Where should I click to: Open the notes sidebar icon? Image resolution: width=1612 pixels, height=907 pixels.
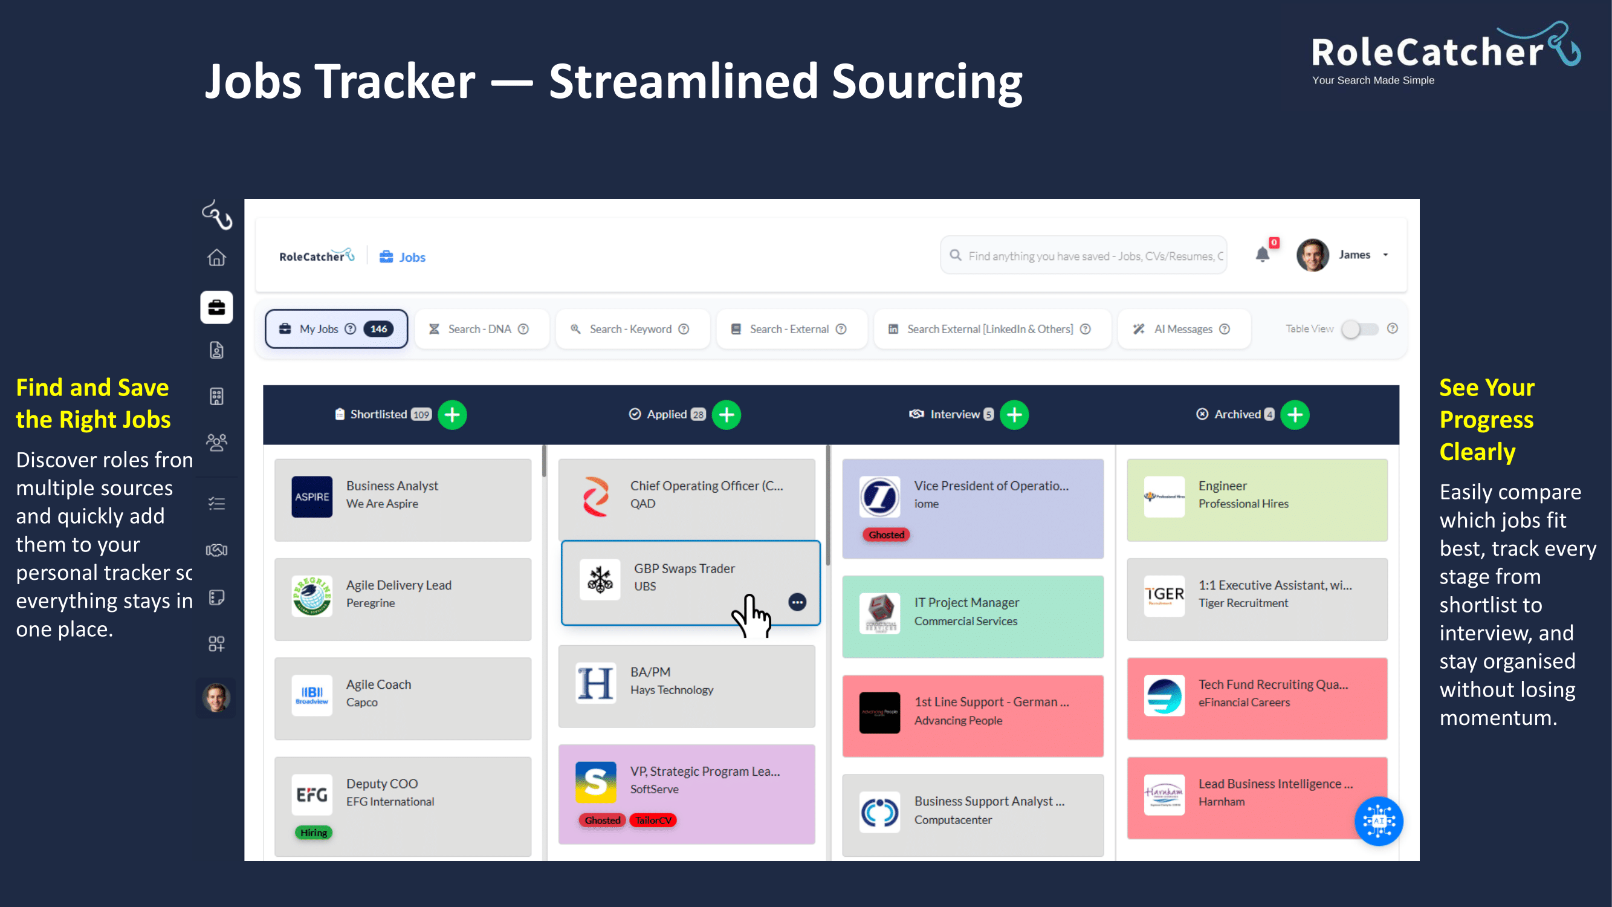pyautogui.click(x=216, y=598)
